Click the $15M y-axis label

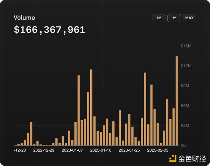pos(185,46)
